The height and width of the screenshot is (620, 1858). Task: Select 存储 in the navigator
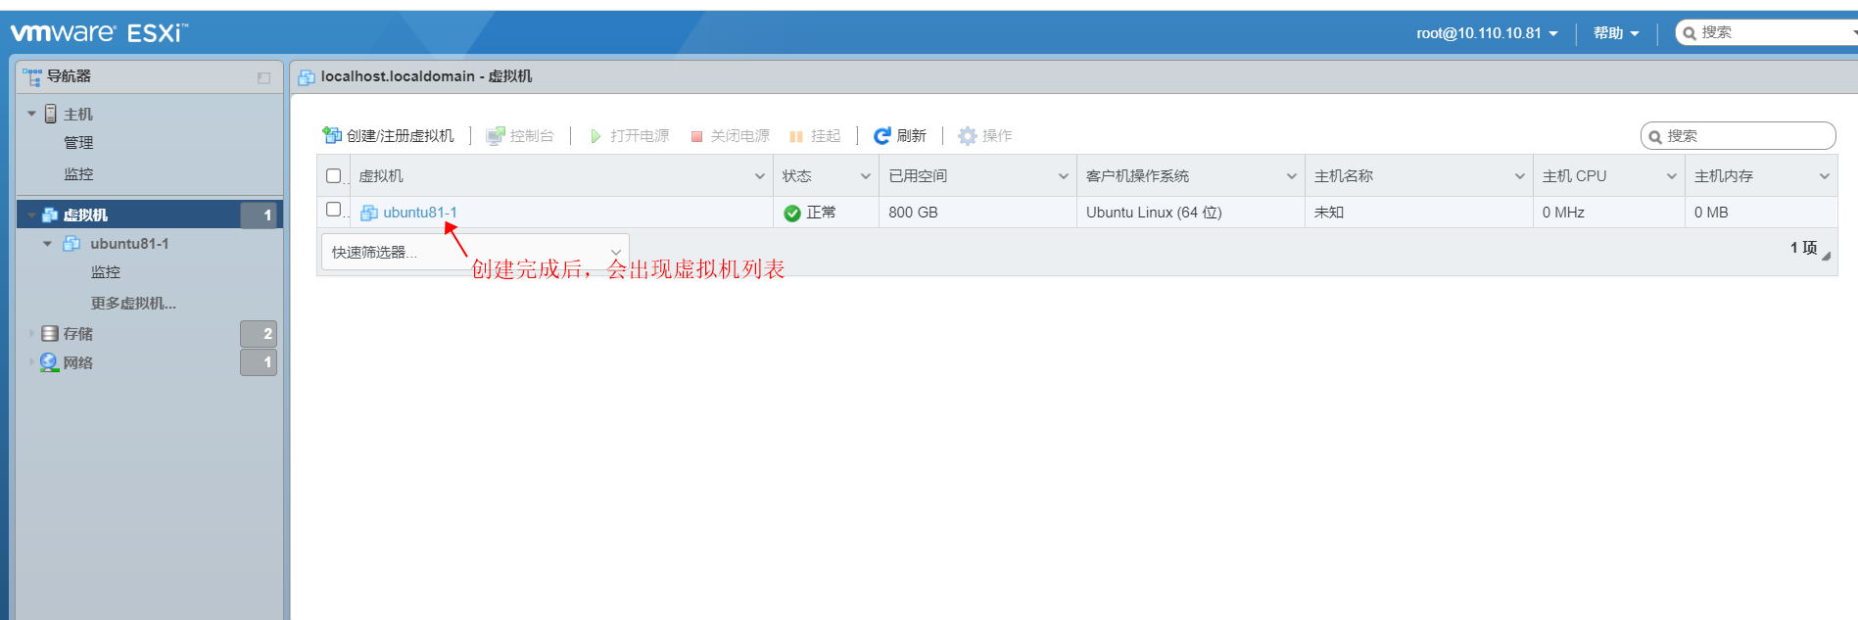point(78,334)
